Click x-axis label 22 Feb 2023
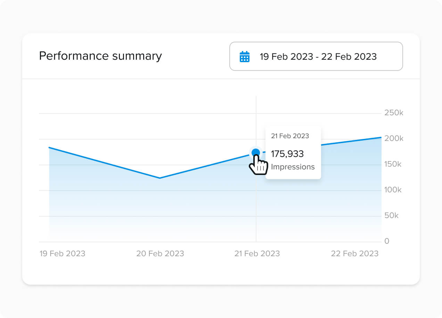 354,253
